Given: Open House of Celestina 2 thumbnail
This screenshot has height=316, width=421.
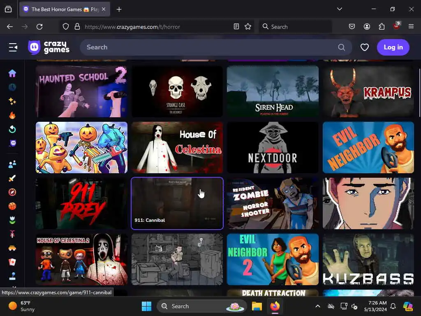Looking at the screenshot, I should point(82,259).
